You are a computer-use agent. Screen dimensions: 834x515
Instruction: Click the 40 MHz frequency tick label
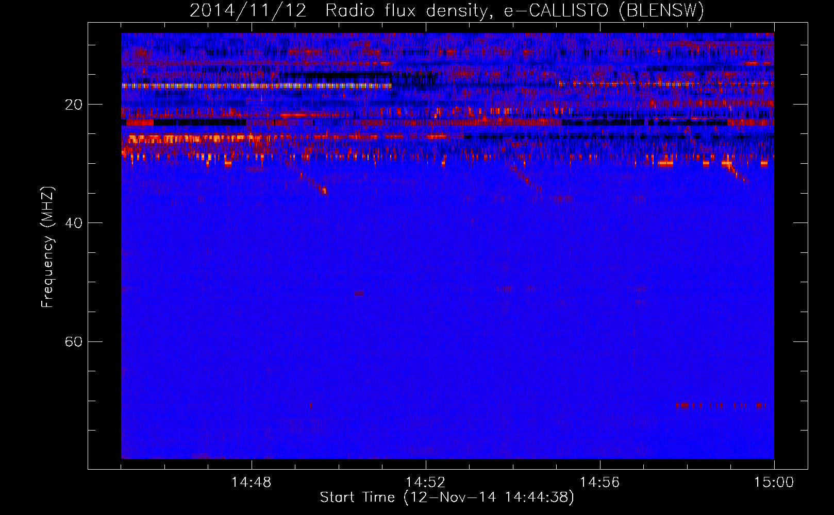click(74, 223)
